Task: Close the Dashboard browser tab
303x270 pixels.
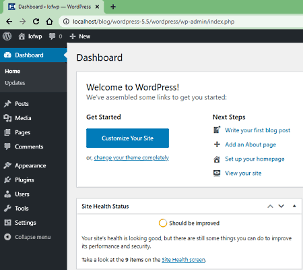Action: pyautogui.click(x=97, y=7)
